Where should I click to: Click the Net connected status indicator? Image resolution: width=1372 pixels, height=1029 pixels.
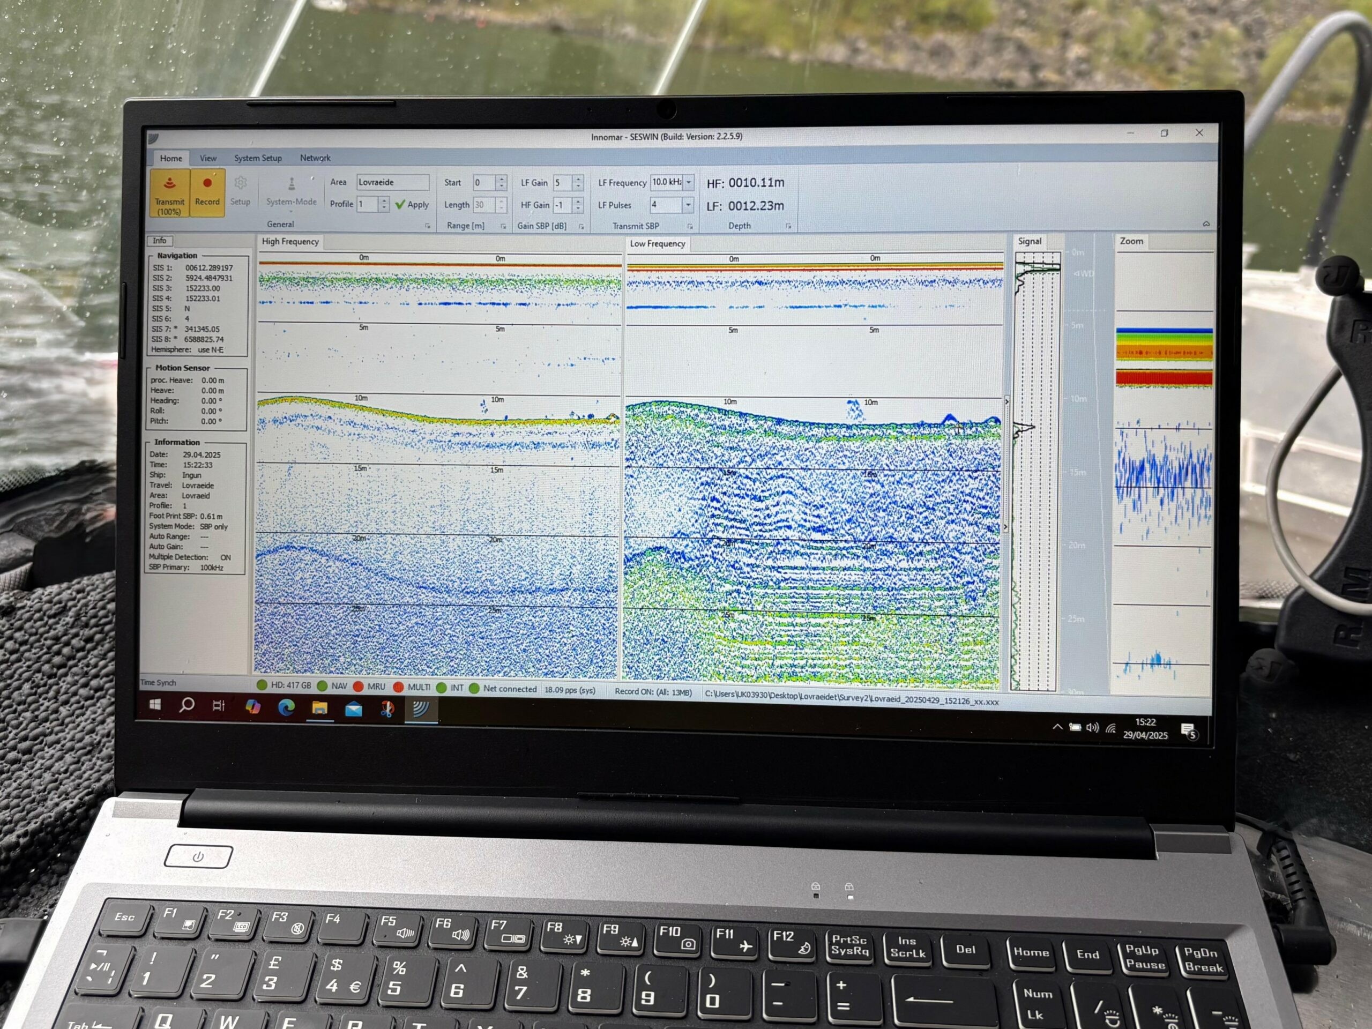coord(503,689)
